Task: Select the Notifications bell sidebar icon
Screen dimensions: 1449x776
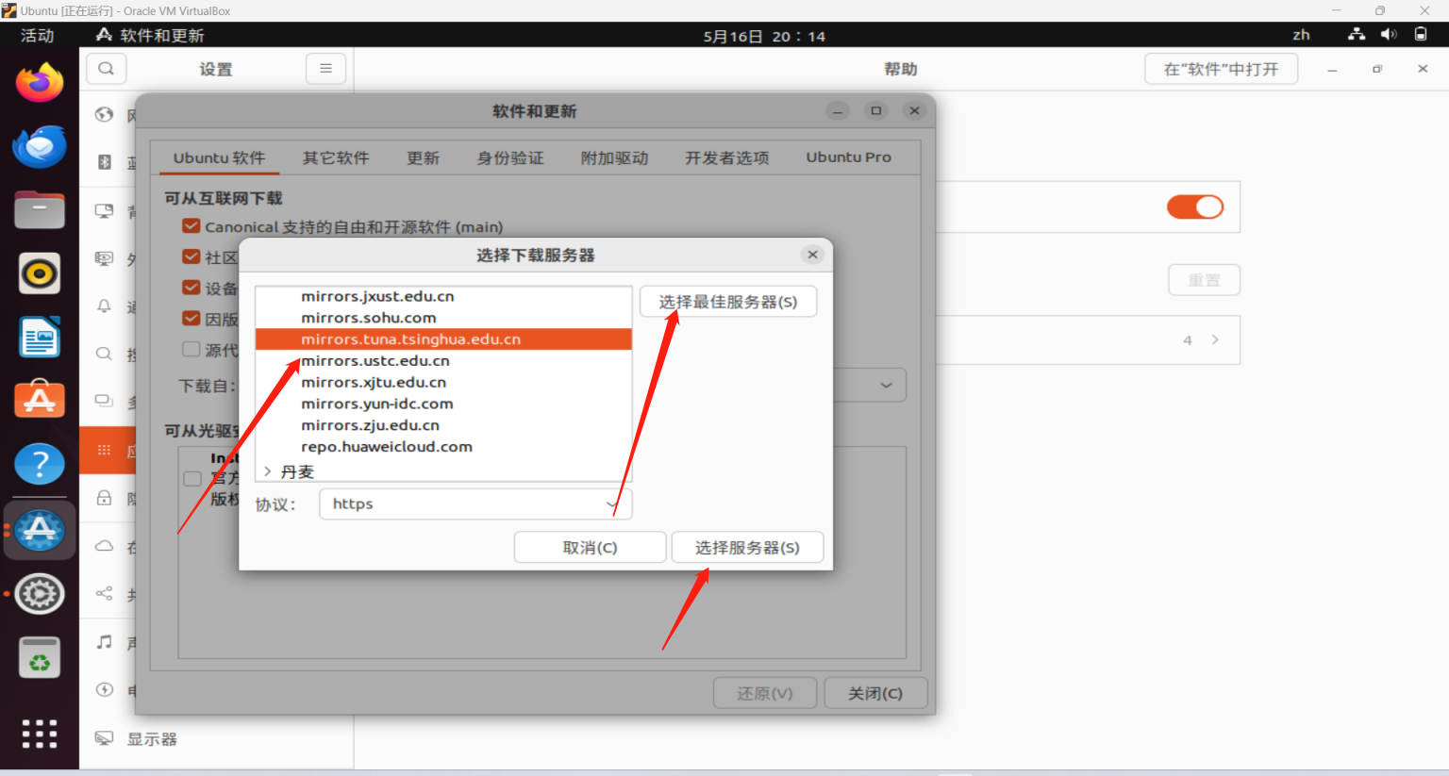Action: tap(105, 306)
